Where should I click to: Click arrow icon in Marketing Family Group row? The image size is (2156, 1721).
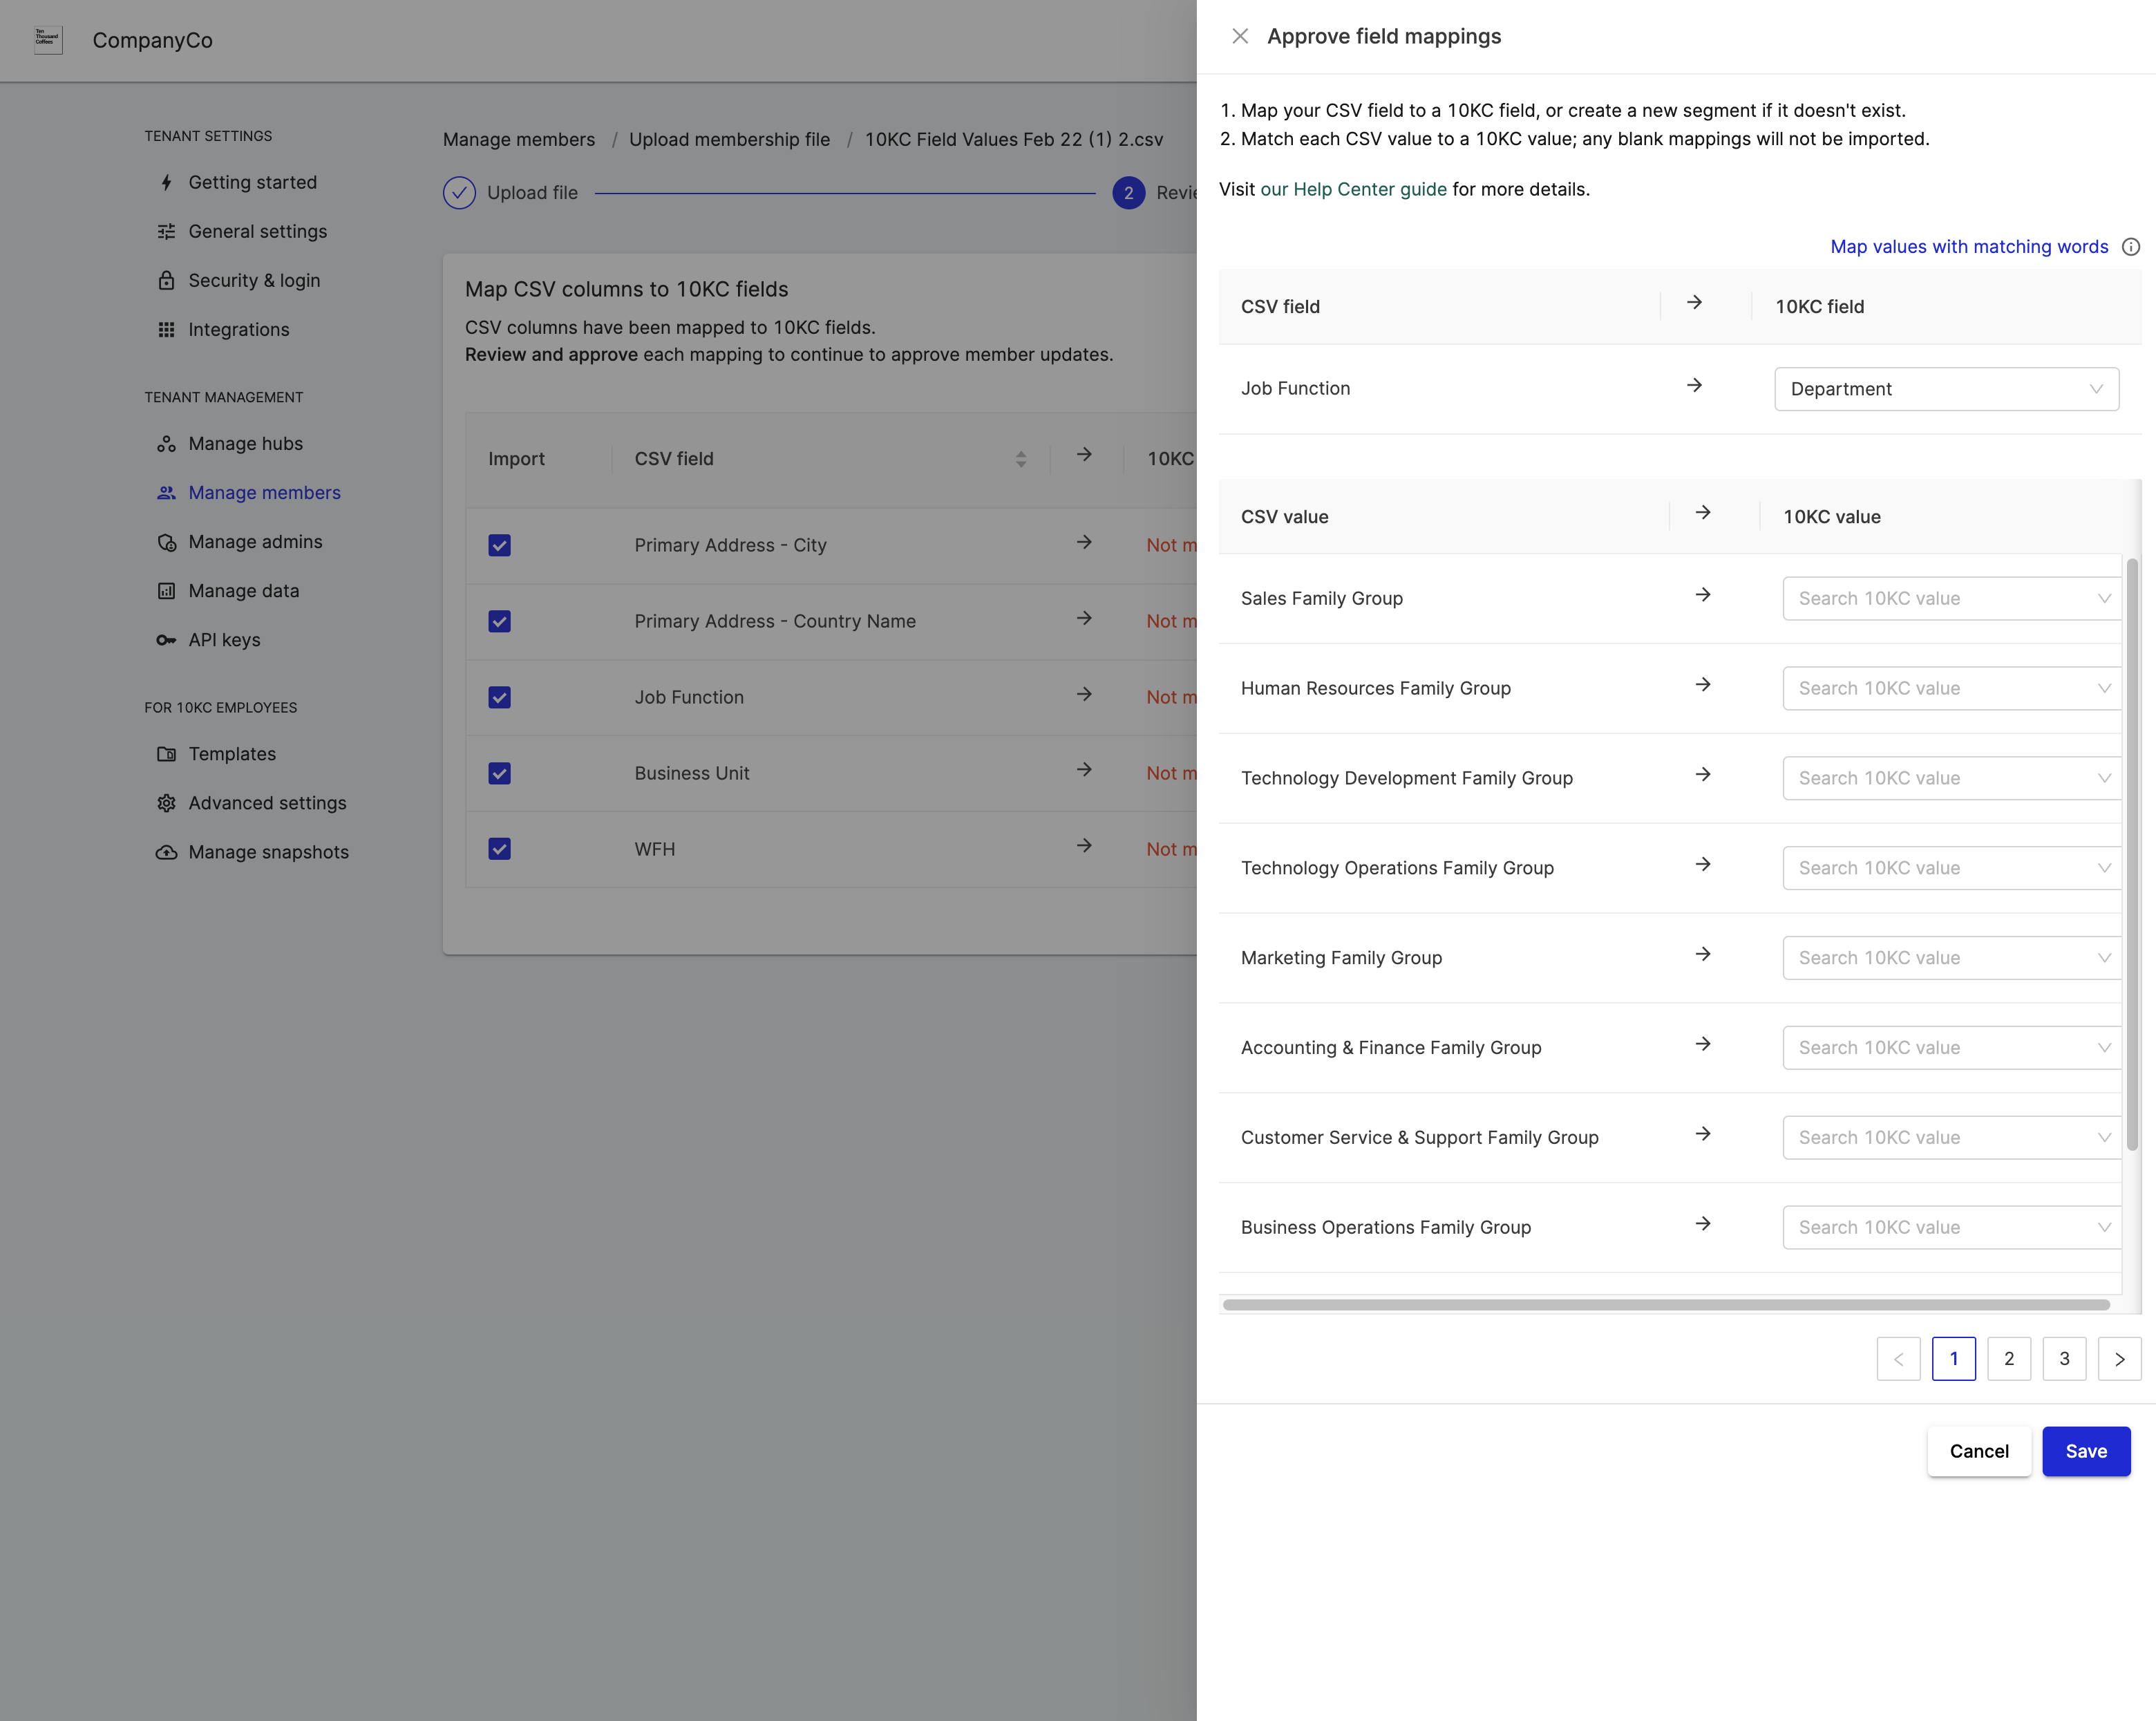click(1703, 954)
